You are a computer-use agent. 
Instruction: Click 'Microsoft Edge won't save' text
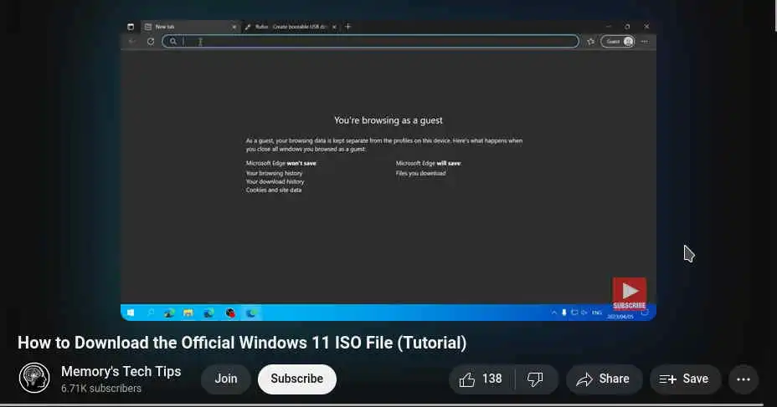tap(281, 163)
